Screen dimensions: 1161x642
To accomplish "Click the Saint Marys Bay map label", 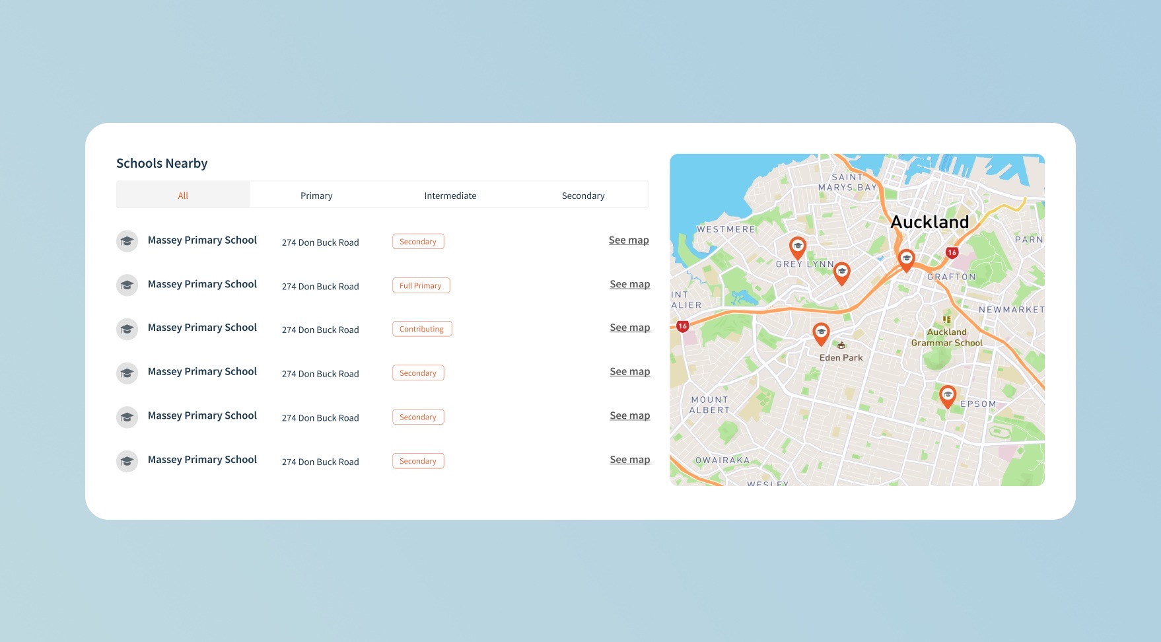I will point(847,182).
